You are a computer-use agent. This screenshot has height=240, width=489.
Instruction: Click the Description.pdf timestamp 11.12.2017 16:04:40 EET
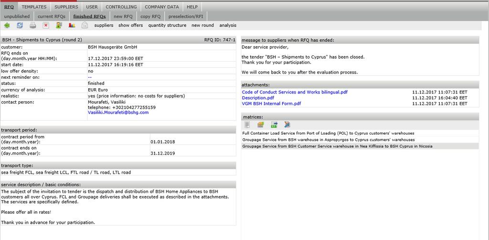[440, 98]
